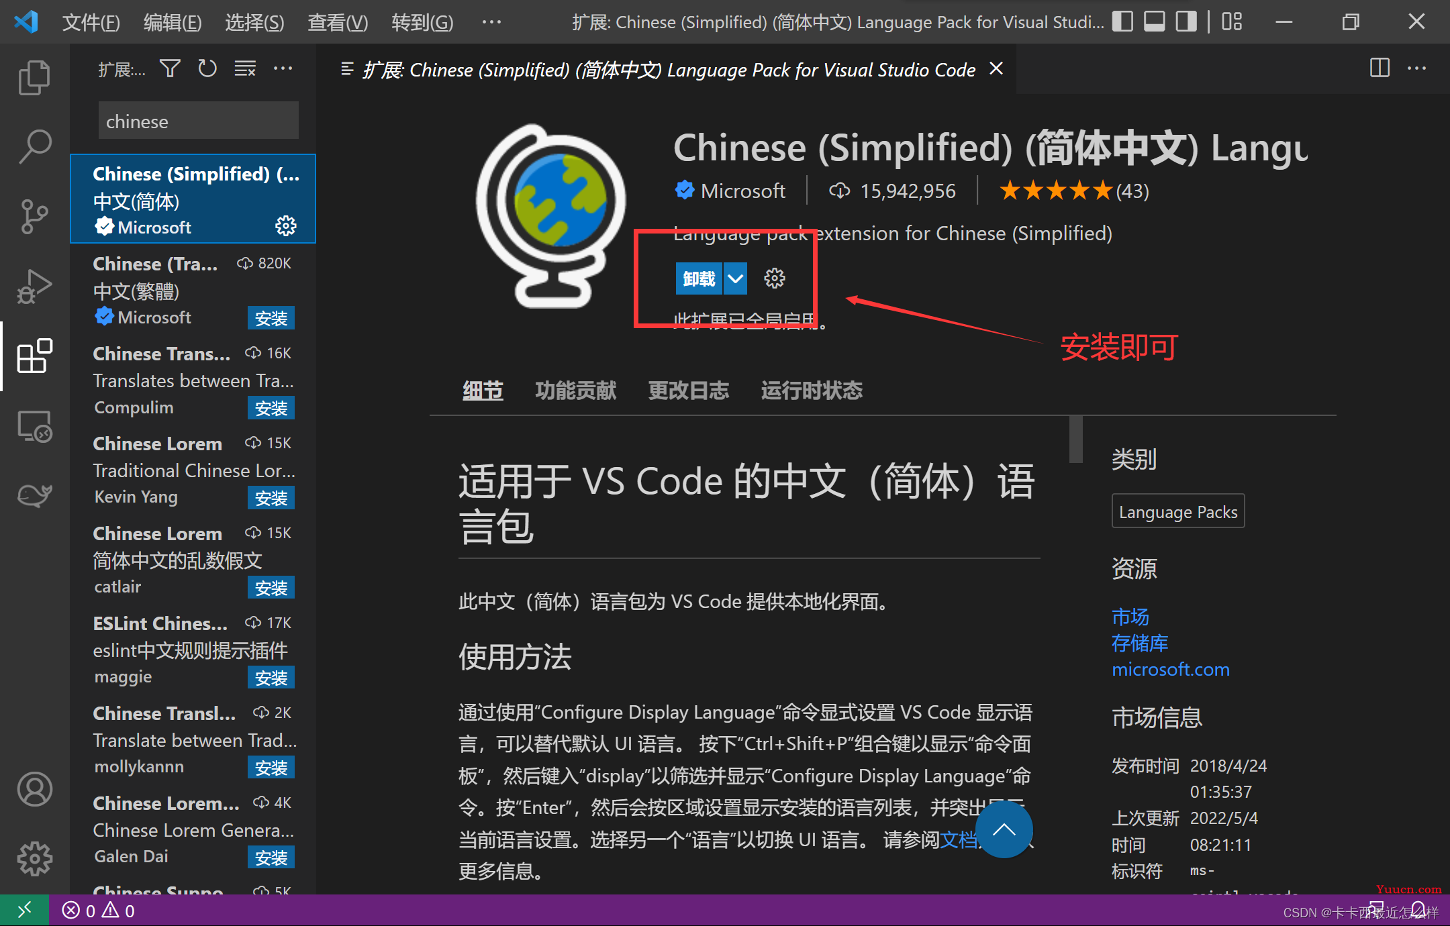Open 转到(G) menu

(x=422, y=22)
